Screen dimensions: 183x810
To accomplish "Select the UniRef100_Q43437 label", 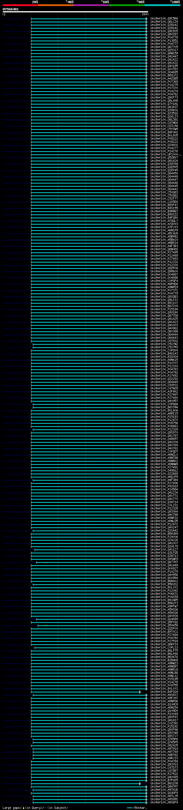I will point(164,107).
